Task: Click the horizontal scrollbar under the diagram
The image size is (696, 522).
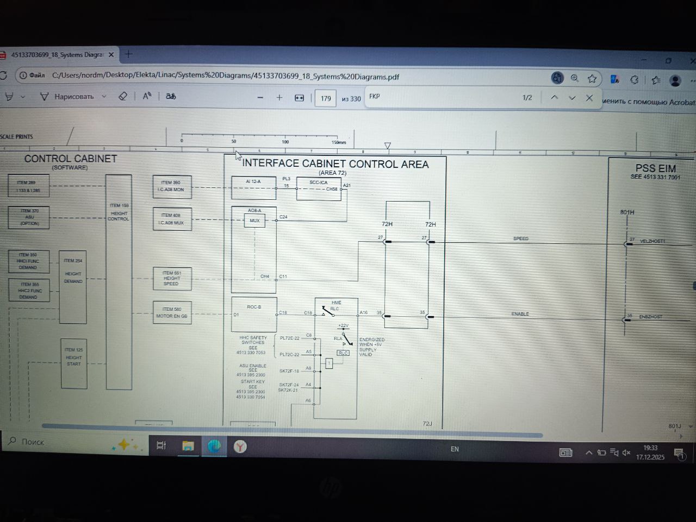Action: 292,435
